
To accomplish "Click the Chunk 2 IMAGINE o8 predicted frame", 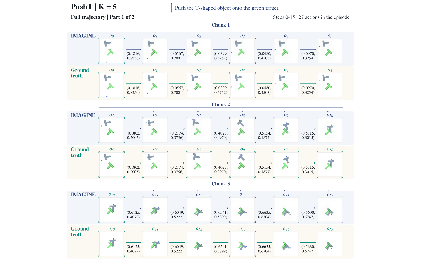I will coord(243,131).
